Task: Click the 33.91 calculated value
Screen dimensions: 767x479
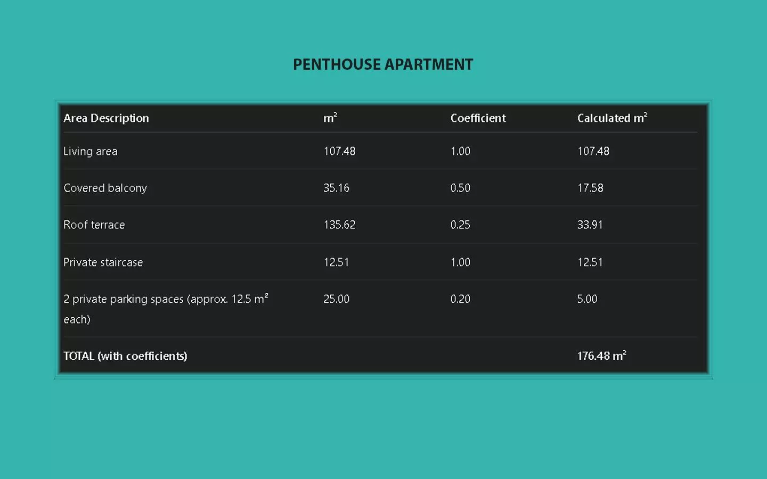Action: click(590, 225)
